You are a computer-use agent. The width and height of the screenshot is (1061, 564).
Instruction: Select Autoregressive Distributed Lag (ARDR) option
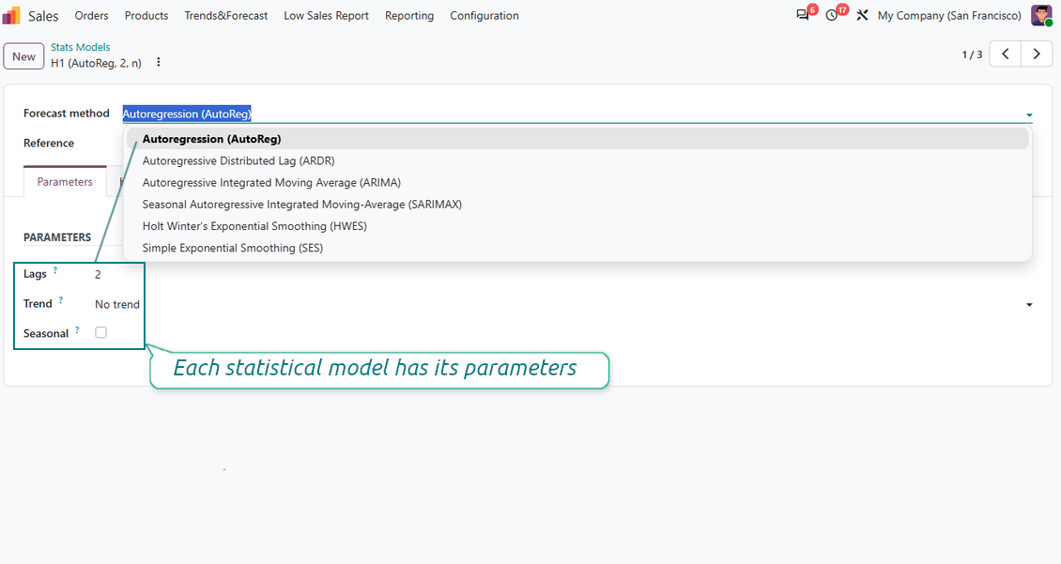coord(577,161)
